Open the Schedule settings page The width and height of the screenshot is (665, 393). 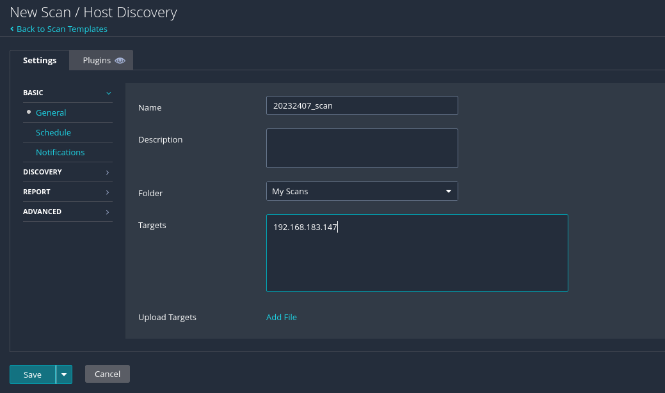pos(53,132)
